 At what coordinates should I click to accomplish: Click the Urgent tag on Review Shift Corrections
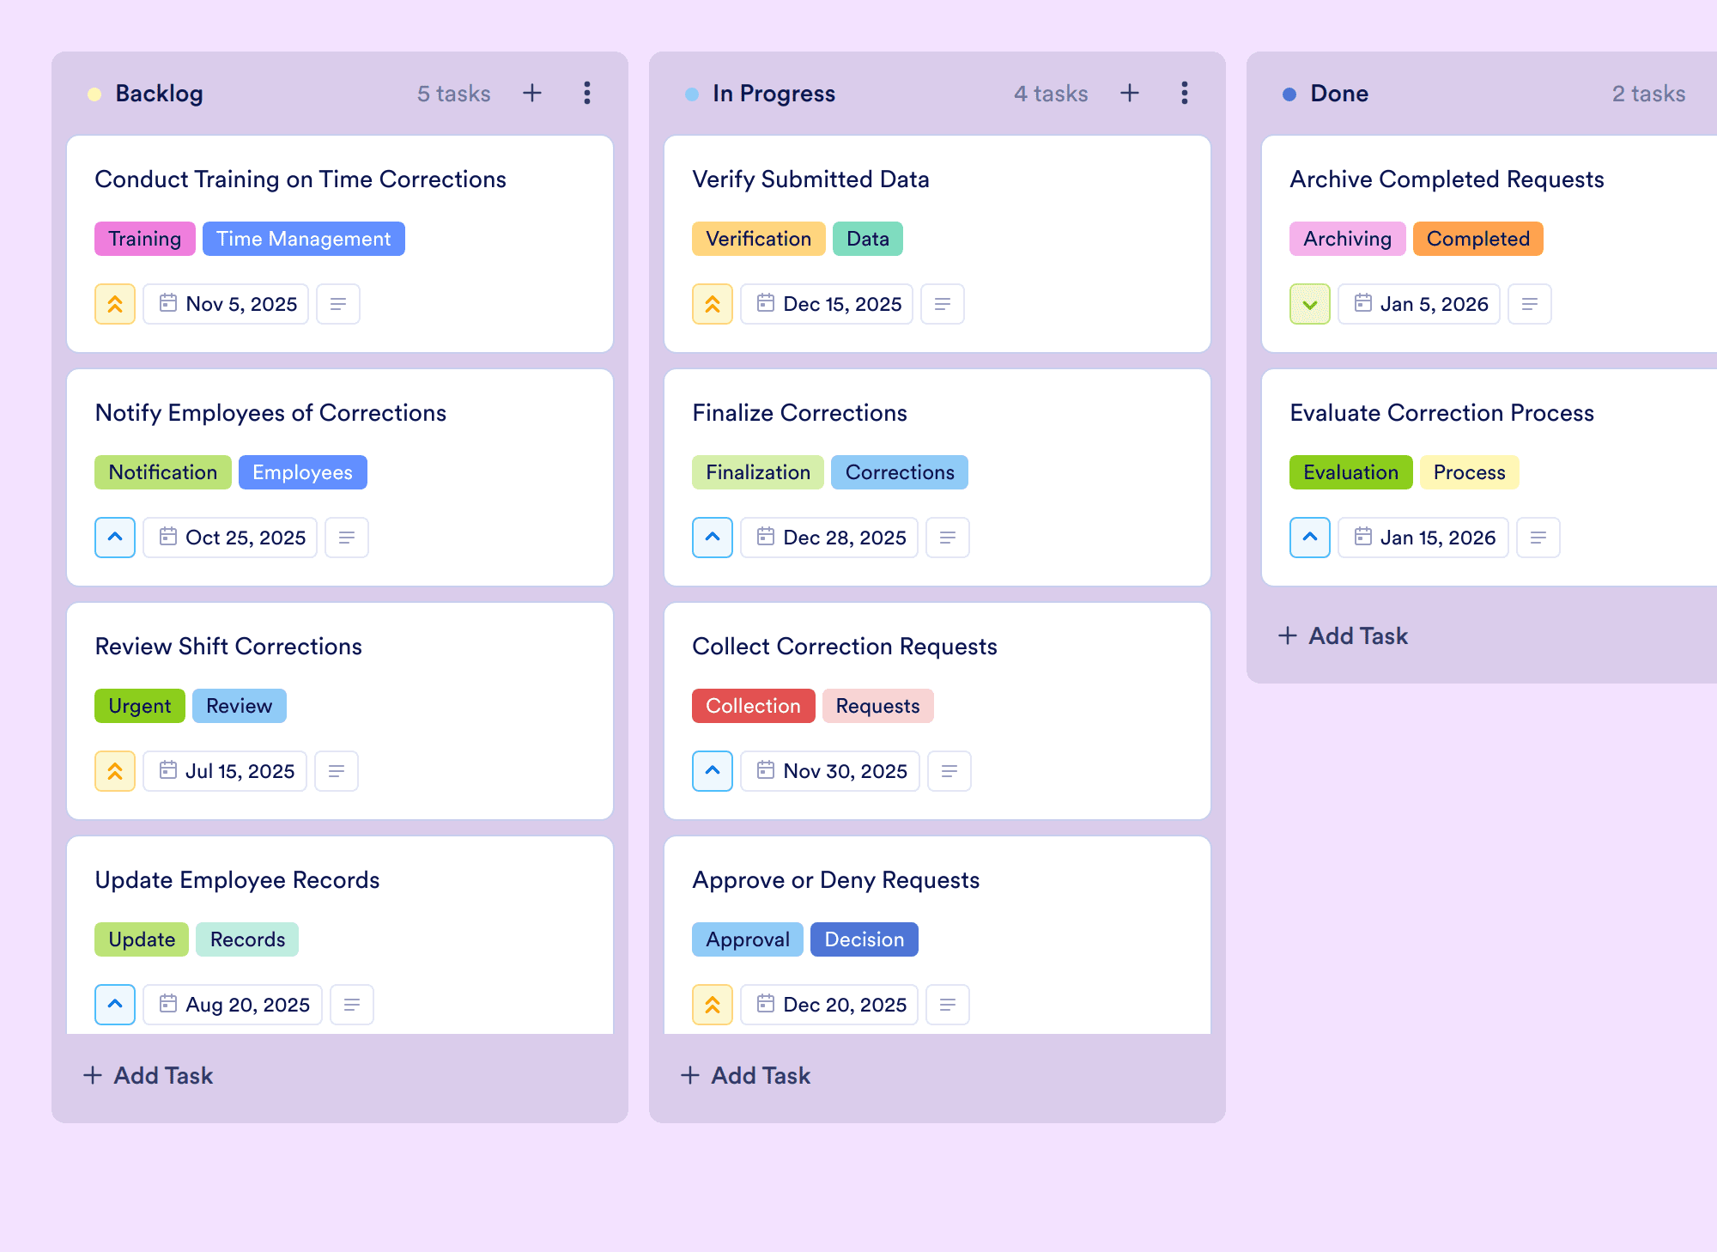pos(140,706)
